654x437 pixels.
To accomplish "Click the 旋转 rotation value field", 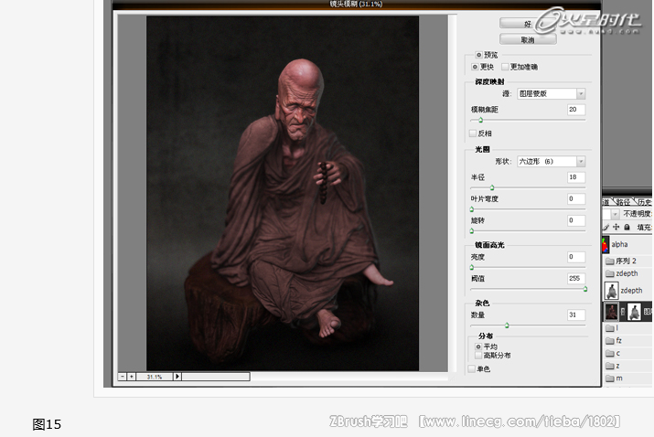I will [576, 220].
